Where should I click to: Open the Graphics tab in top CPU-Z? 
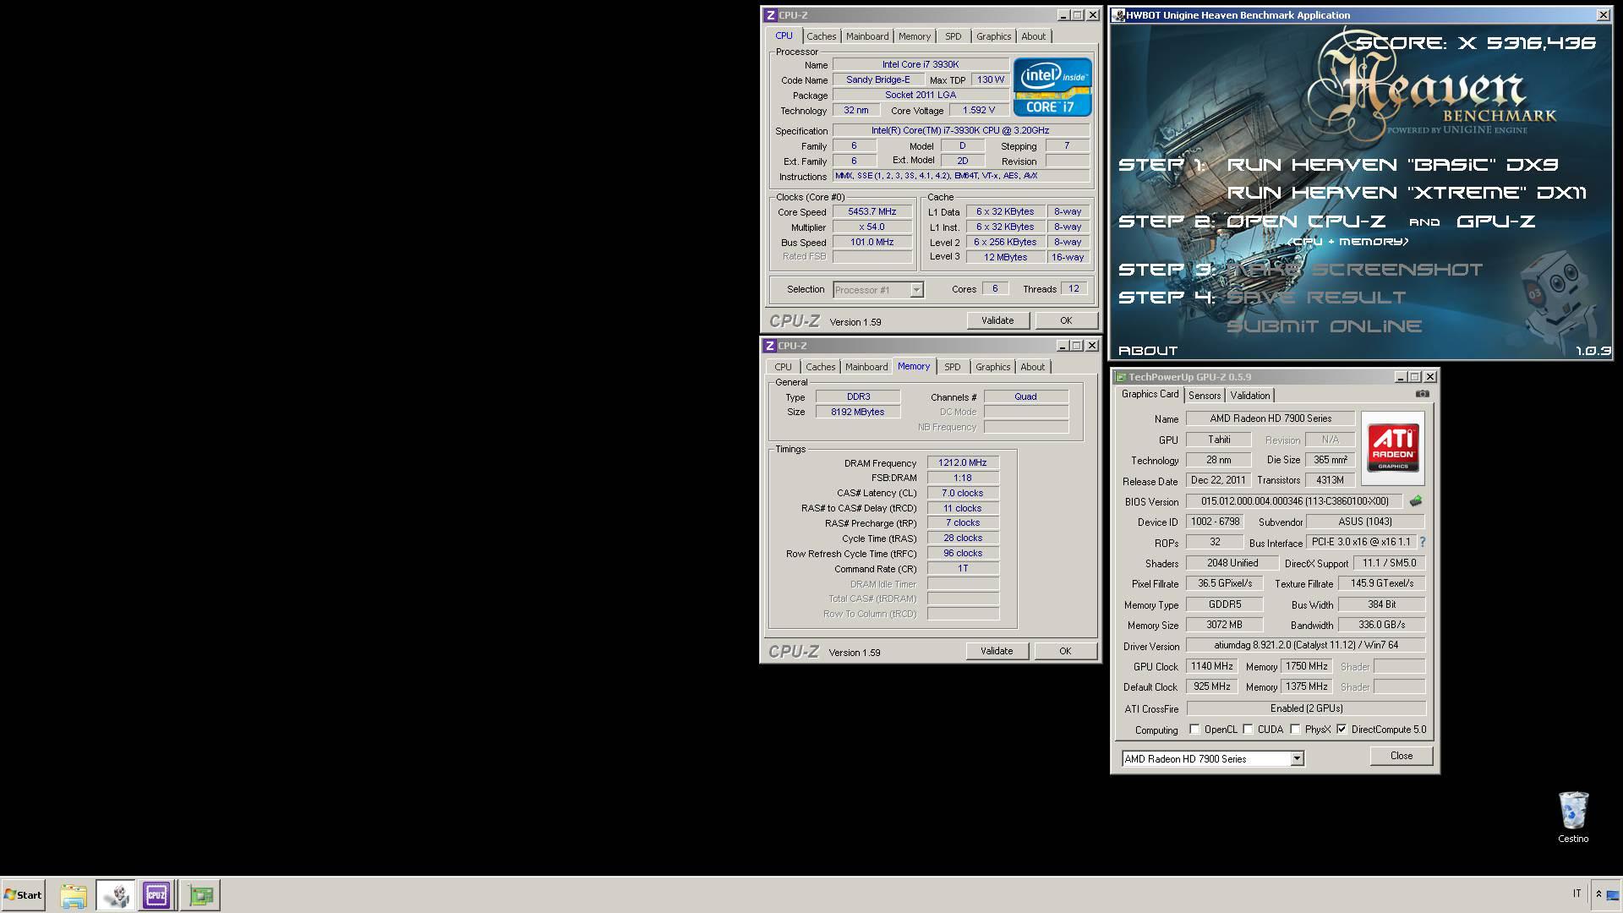pos(993,36)
